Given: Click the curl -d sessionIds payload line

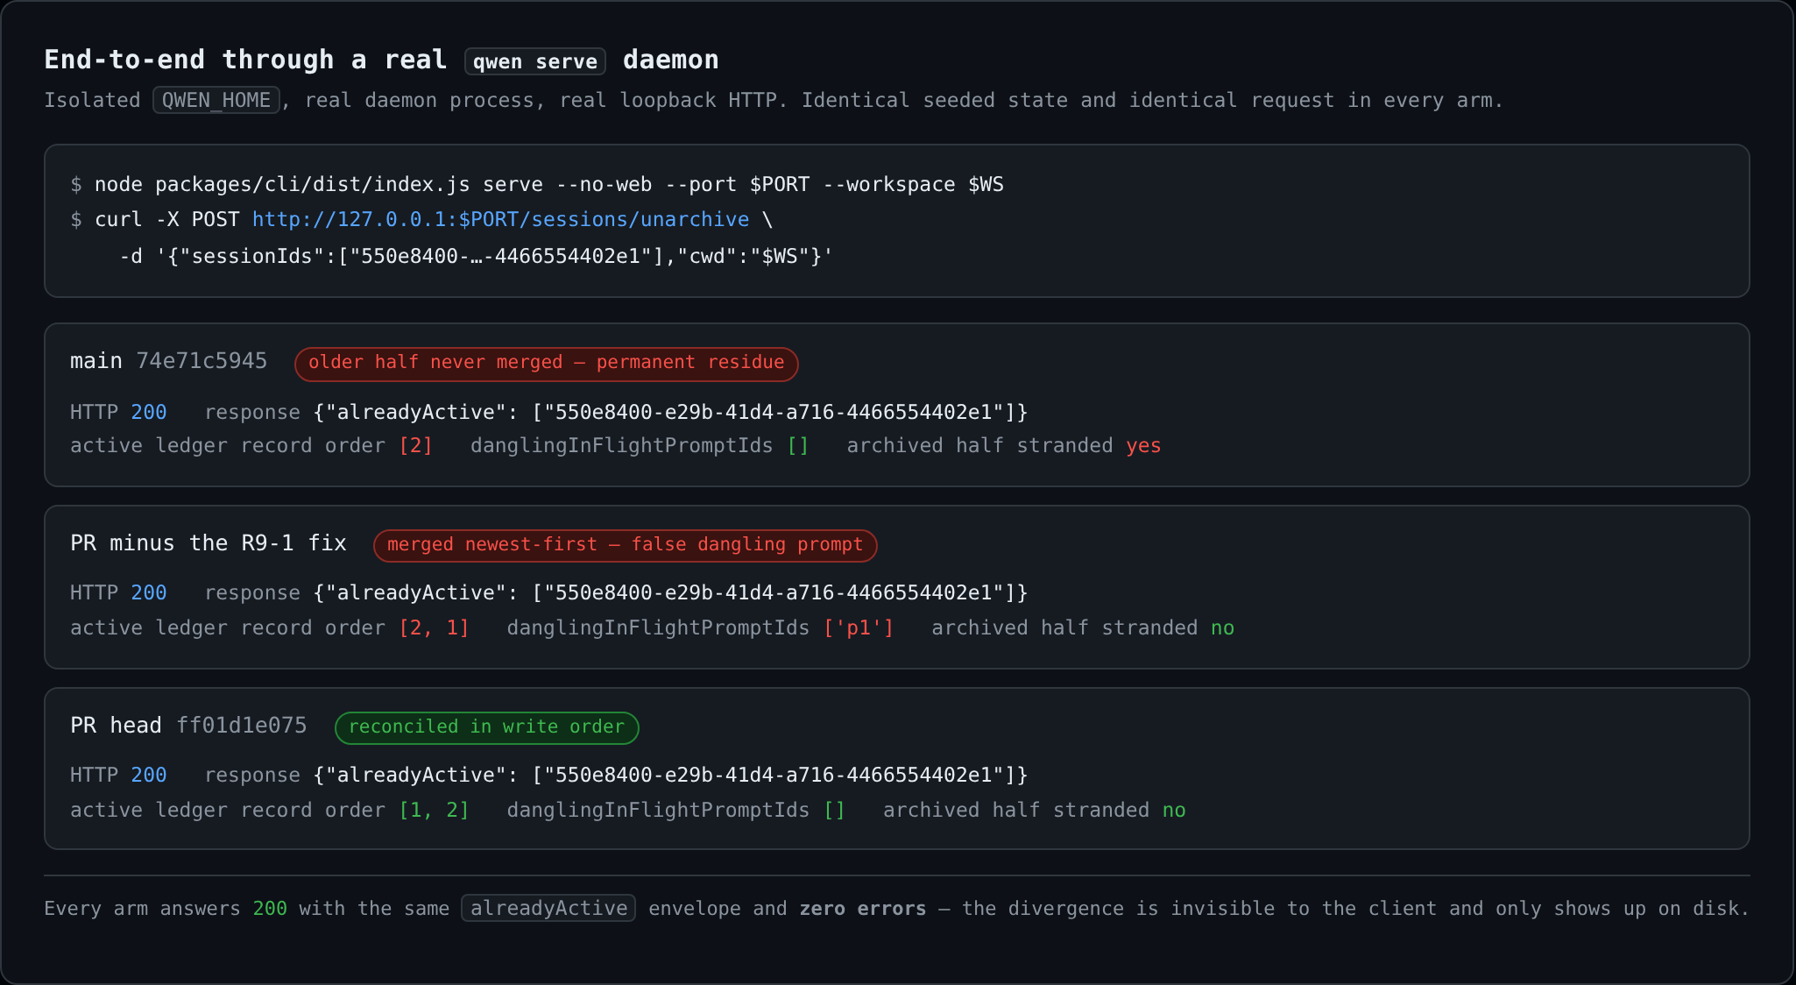Looking at the screenshot, I should tap(476, 257).
